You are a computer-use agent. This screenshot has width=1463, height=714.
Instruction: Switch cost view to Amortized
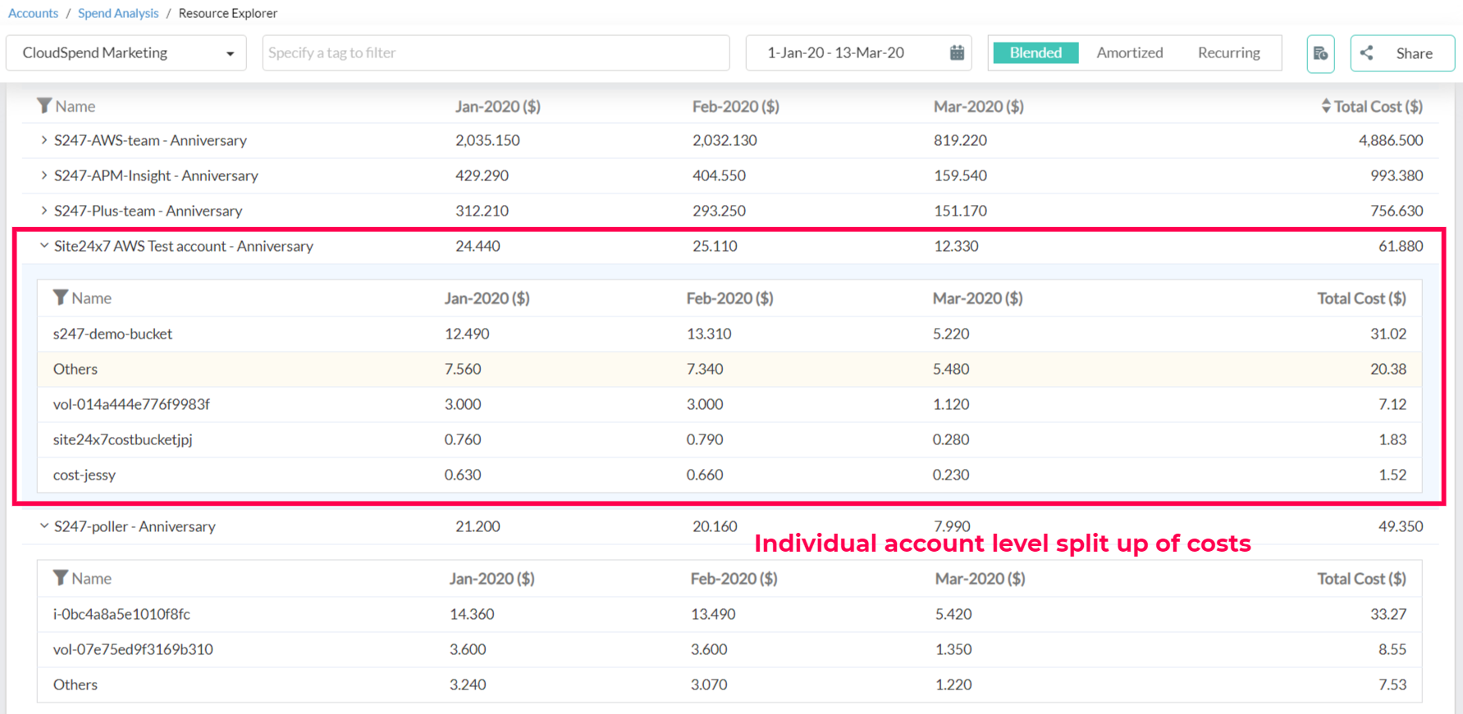1129,52
